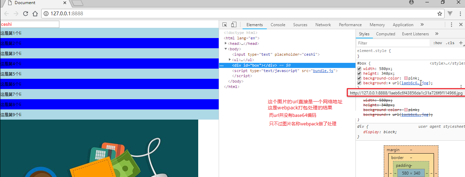Click the browser back arrow

click(6, 14)
